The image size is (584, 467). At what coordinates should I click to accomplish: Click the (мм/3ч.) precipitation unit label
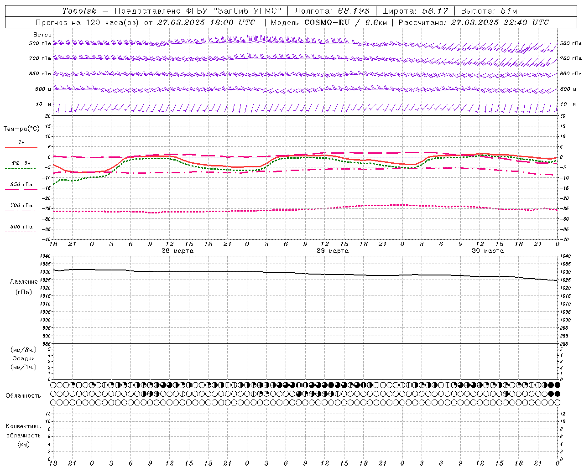click(x=24, y=350)
